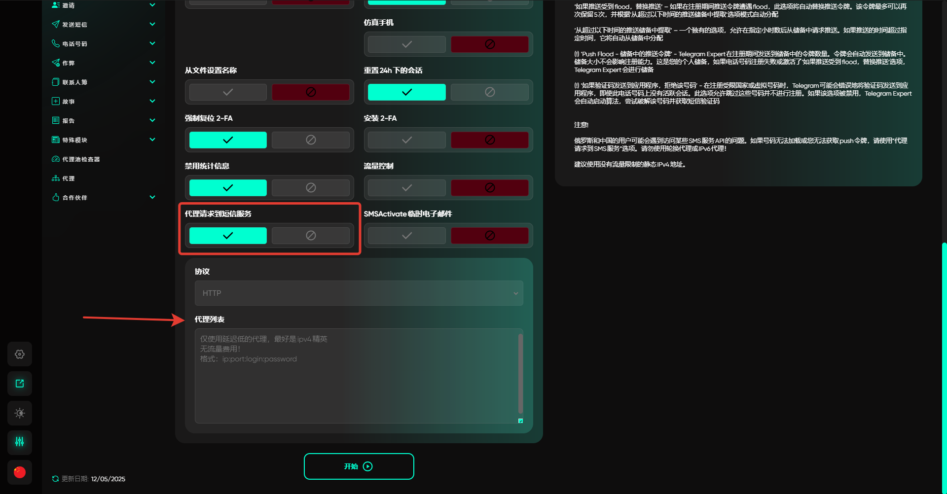947x494 pixels.
Task: Click the 代理列表 textarea scrollbar
Action: [x=520, y=373]
